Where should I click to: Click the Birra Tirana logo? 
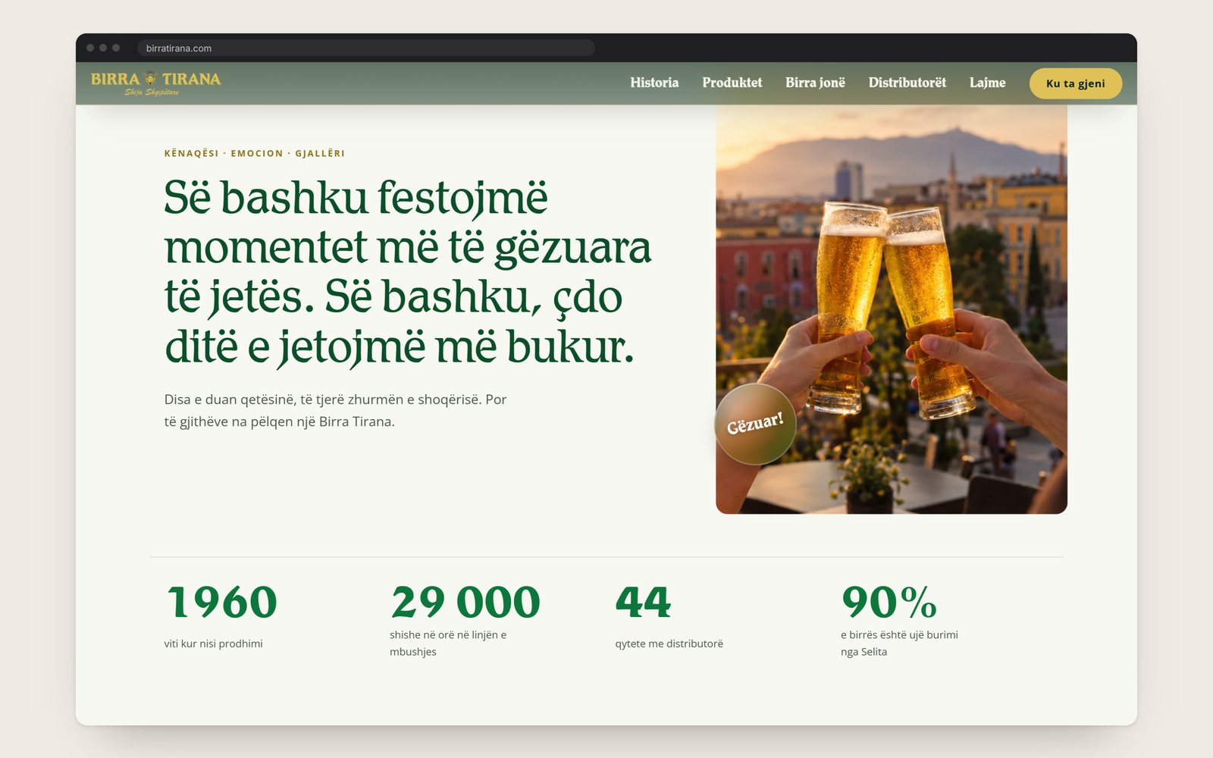click(155, 83)
